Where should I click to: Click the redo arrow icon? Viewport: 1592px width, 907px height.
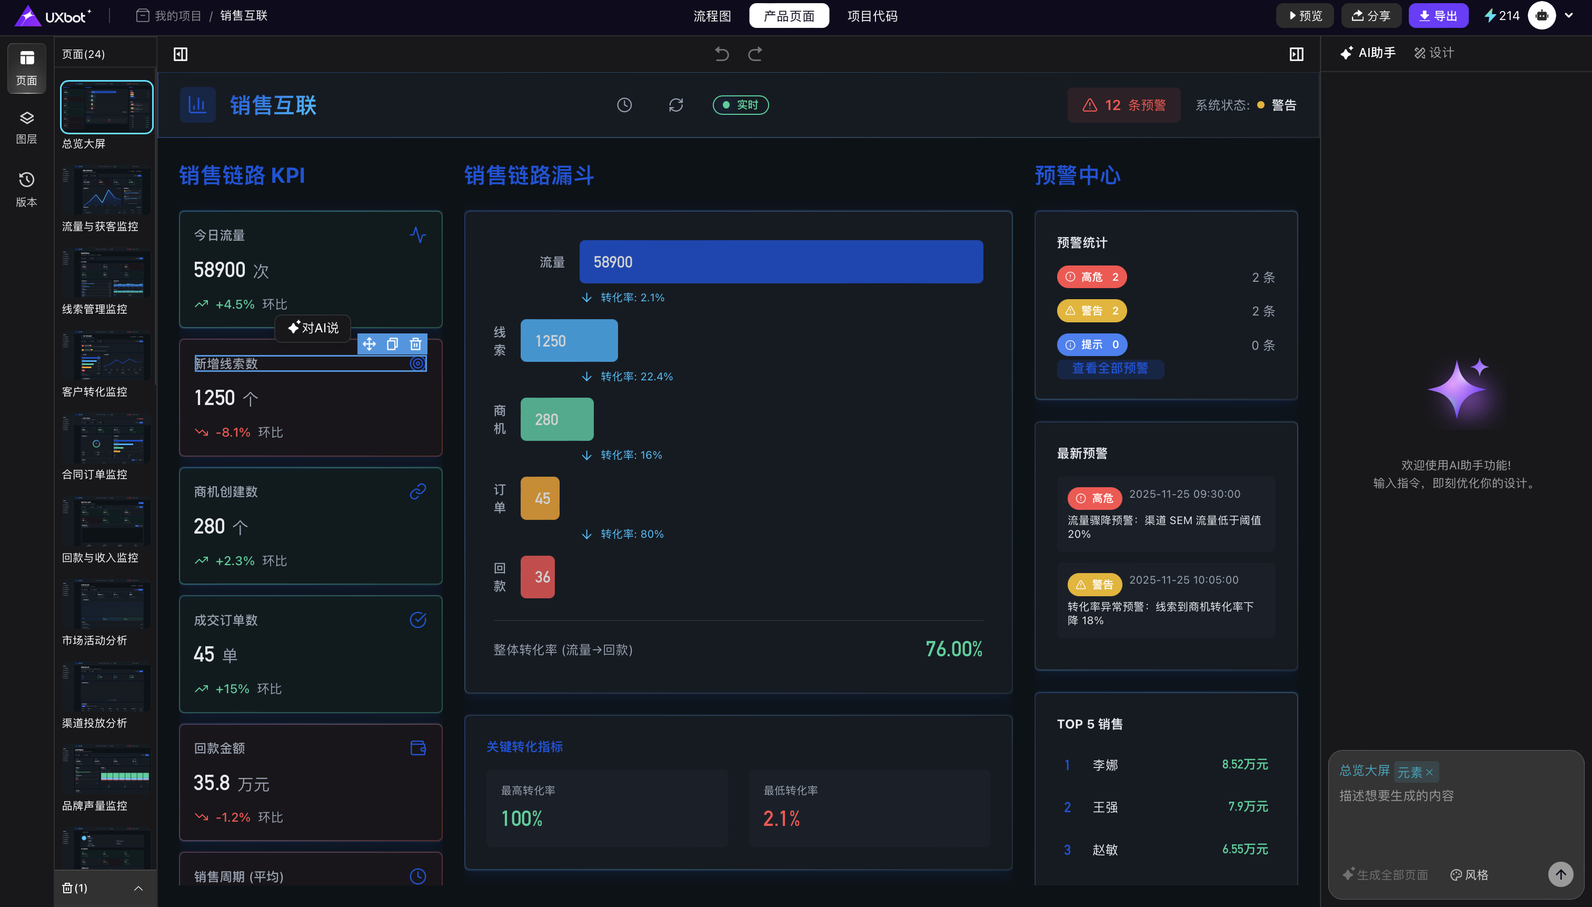pyautogui.click(x=755, y=54)
